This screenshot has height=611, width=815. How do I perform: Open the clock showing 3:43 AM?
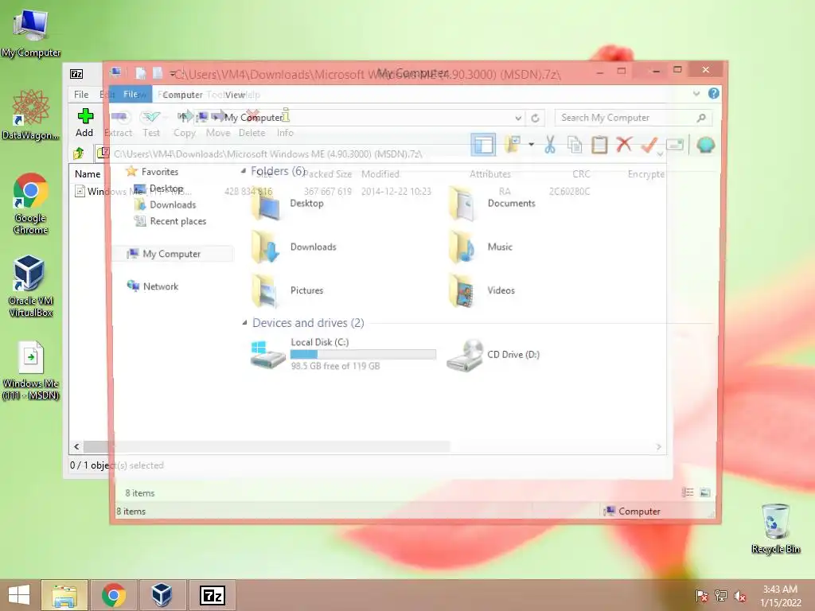pos(780,595)
